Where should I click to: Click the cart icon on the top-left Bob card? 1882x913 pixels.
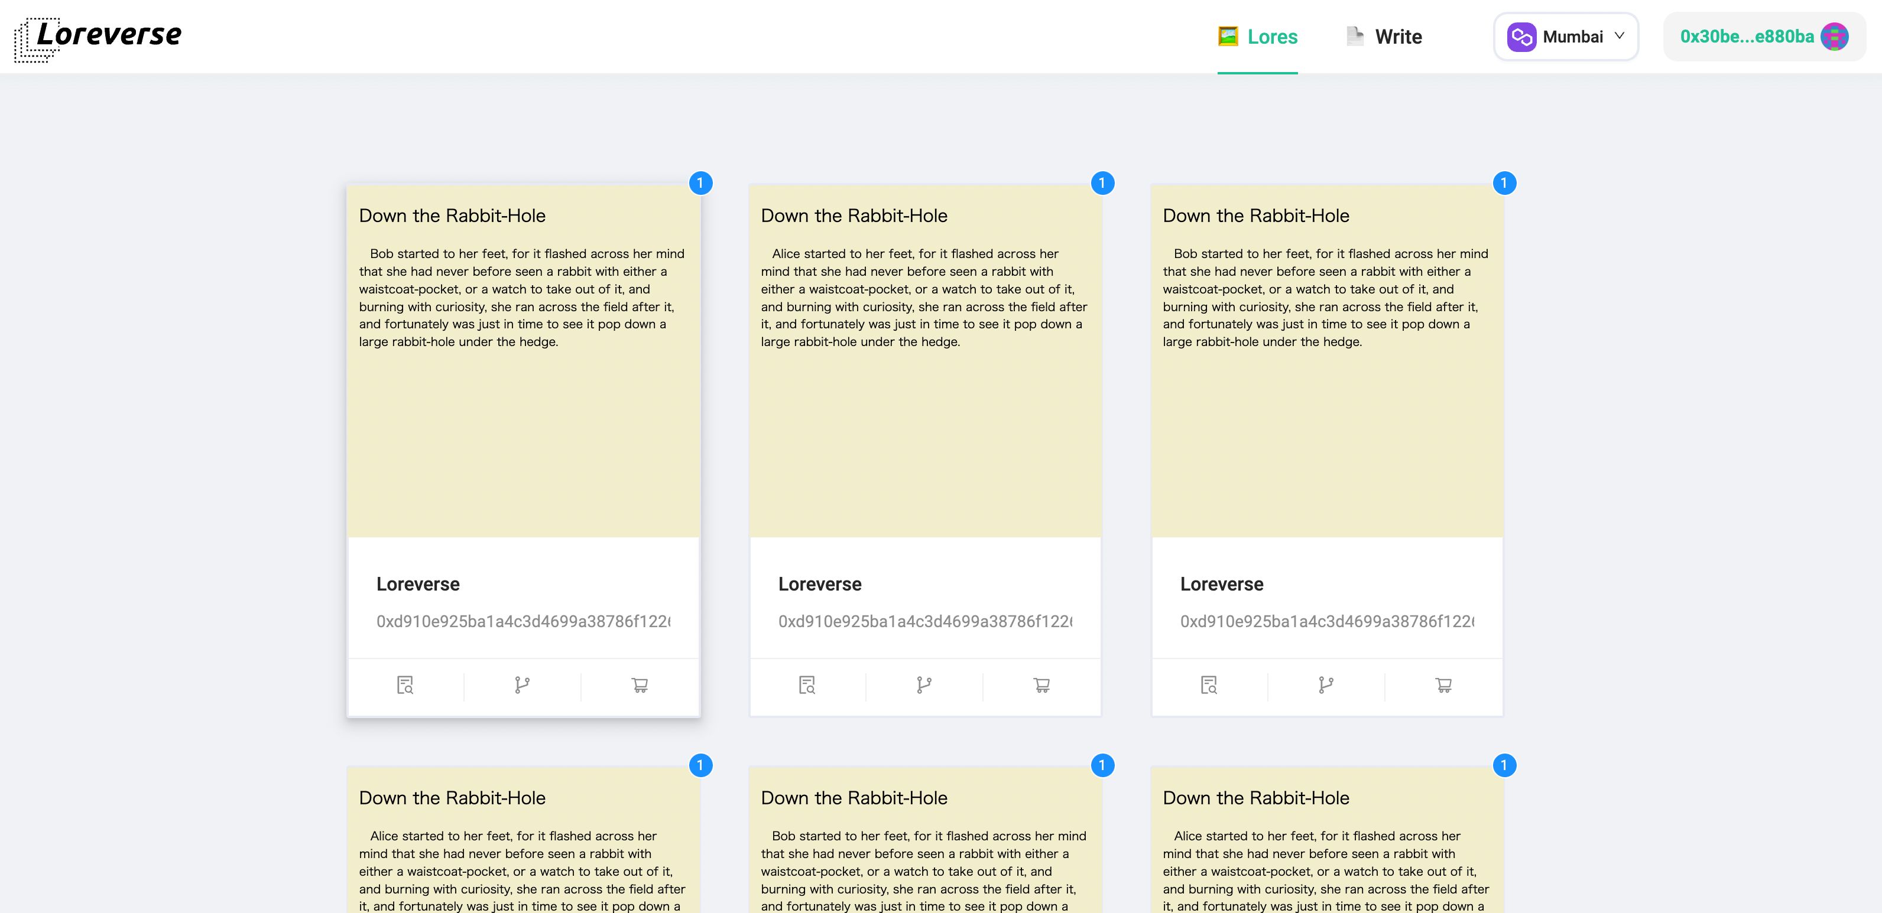pyautogui.click(x=640, y=685)
